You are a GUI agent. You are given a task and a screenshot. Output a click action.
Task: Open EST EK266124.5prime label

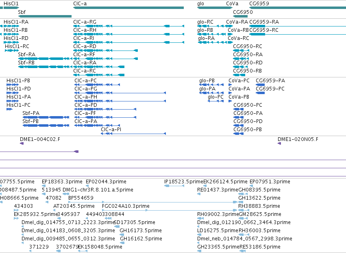tap(225, 182)
